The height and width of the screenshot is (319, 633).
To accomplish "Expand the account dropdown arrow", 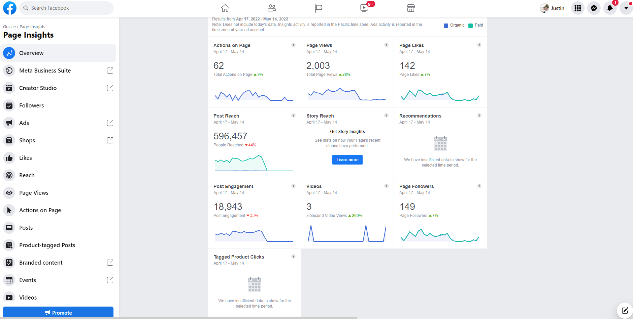I will (x=626, y=8).
